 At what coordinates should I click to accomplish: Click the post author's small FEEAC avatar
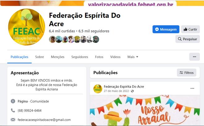pyautogui.click(x=98, y=89)
